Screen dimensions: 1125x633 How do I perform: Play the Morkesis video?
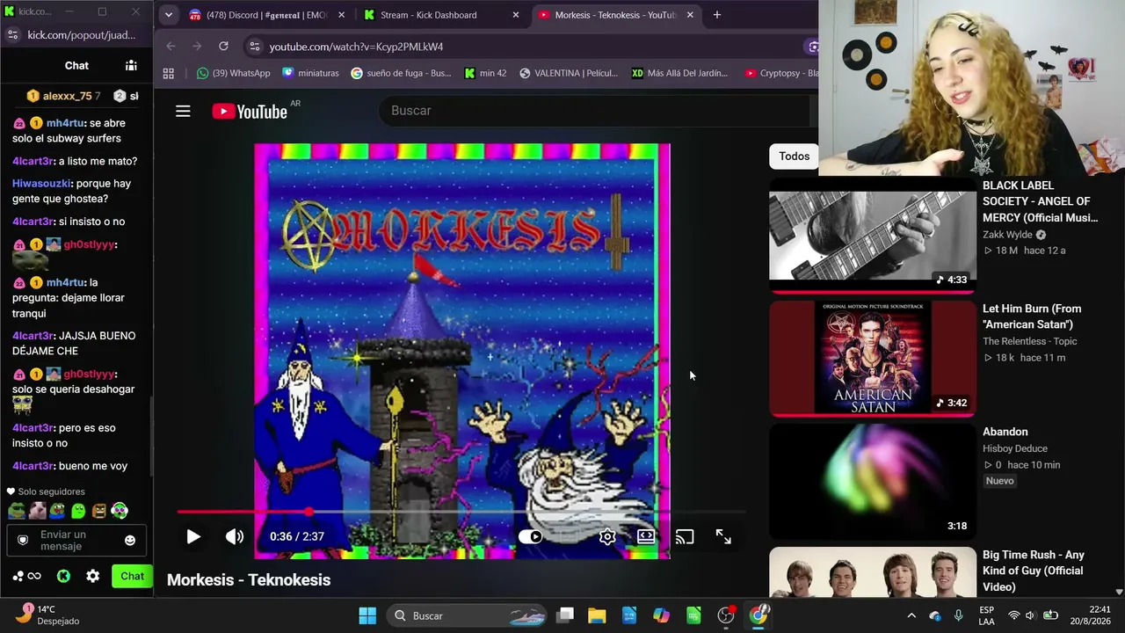point(193,536)
